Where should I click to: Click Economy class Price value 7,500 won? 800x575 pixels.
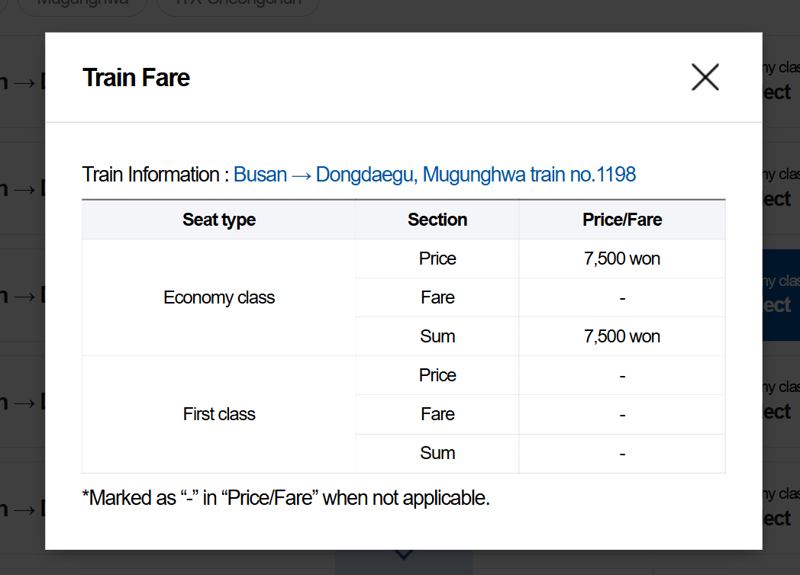click(x=622, y=259)
